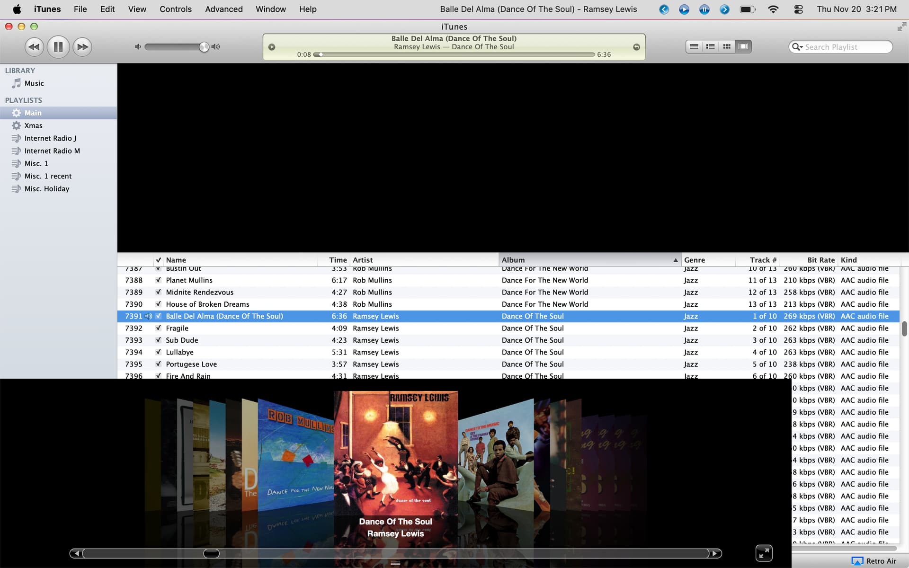Open the Advanced menu
This screenshot has width=909, height=568.
[223, 9]
